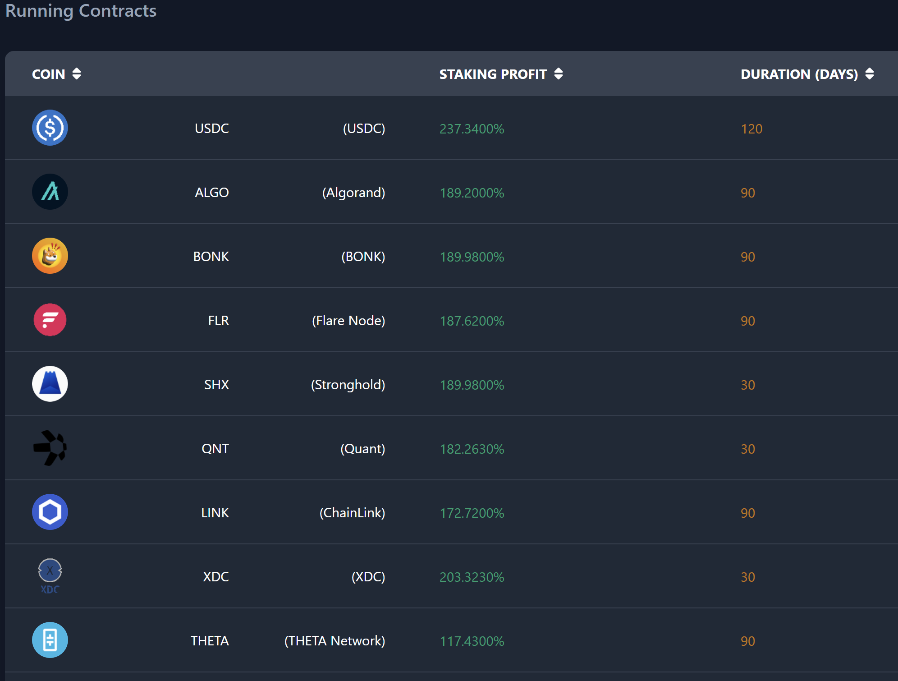Image resolution: width=898 pixels, height=681 pixels.
Task: Click the XDC coin logo
Action: pyautogui.click(x=50, y=576)
